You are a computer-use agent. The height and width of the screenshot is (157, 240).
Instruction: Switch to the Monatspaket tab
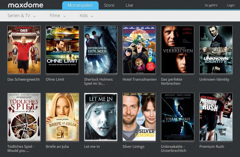tap(80, 5)
